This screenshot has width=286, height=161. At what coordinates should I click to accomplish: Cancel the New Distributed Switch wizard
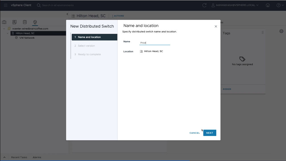(x=195, y=133)
